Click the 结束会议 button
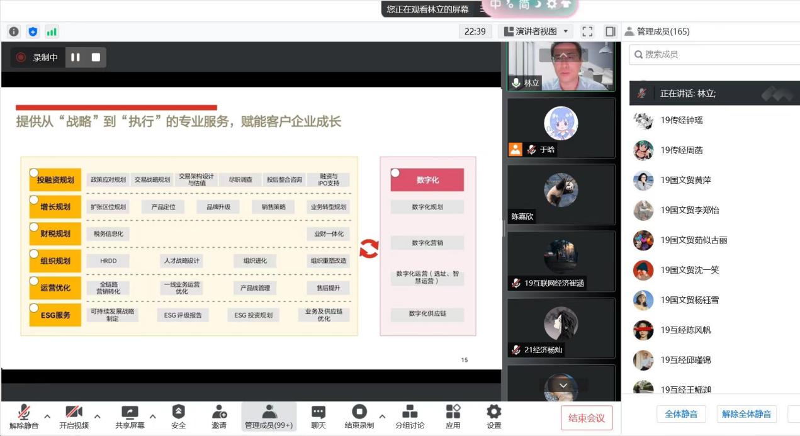Image resolution: width=800 pixels, height=436 pixels. (587, 418)
